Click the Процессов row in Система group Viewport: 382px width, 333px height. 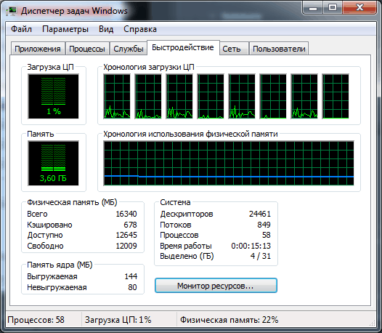click(216, 235)
